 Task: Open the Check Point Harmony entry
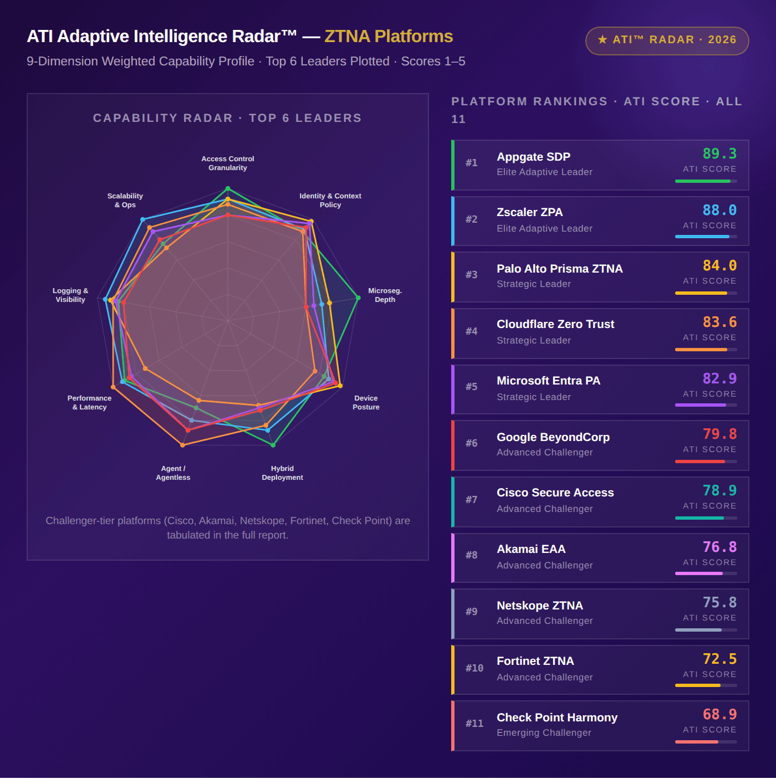coord(600,726)
